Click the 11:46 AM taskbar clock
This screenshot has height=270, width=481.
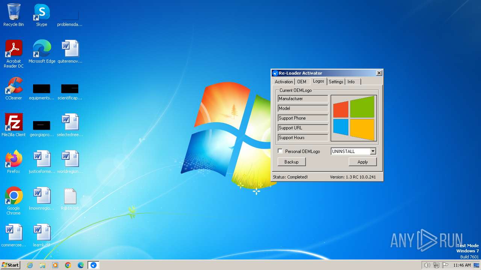coord(462,265)
